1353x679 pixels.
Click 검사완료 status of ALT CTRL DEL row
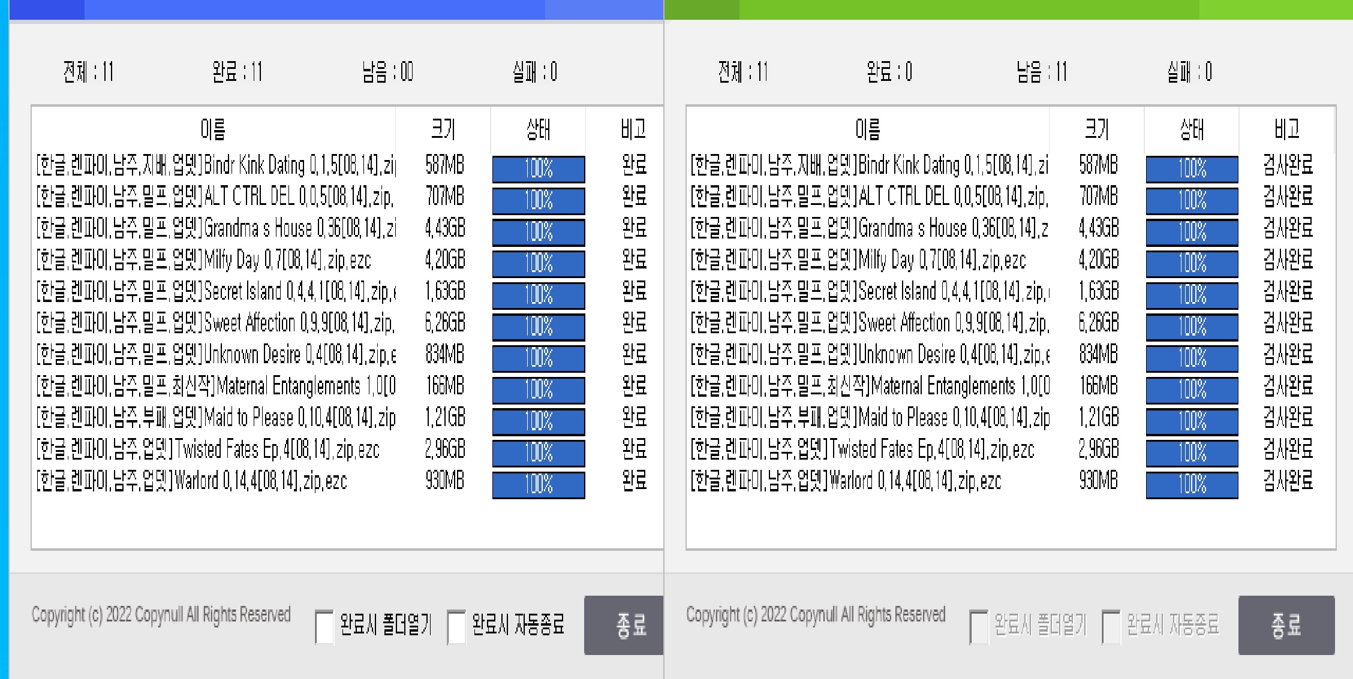pos(1288,197)
